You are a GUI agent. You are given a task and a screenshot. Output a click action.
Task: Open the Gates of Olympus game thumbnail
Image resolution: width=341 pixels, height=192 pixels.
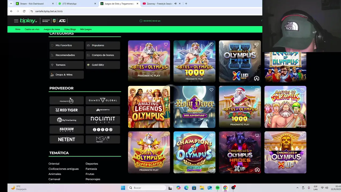click(x=149, y=61)
